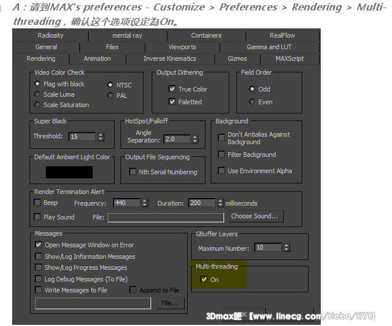Select Odd field order
The image size is (392, 326).
252,89
